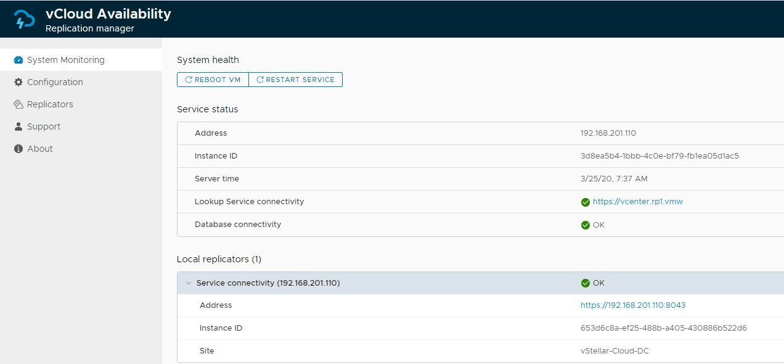Open System Monitoring in sidebar
Image resolution: width=784 pixels, height=364 pixels.
[x=81, y=60]
